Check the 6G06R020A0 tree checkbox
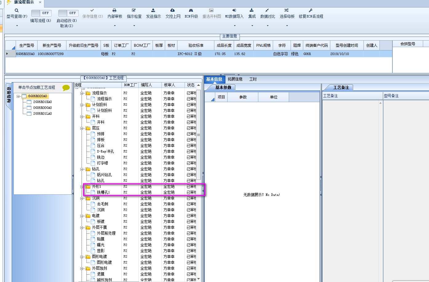The width and height of the screenshot is (429, 282). click(24, 96)
